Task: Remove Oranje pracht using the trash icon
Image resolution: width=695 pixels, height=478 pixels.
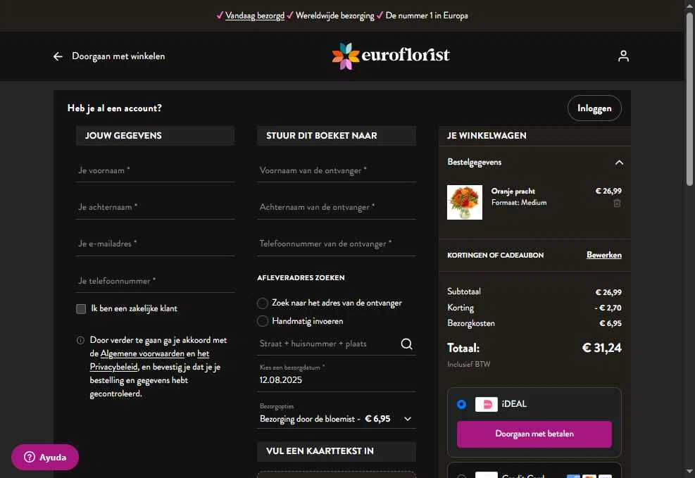Action: (617, 203)
